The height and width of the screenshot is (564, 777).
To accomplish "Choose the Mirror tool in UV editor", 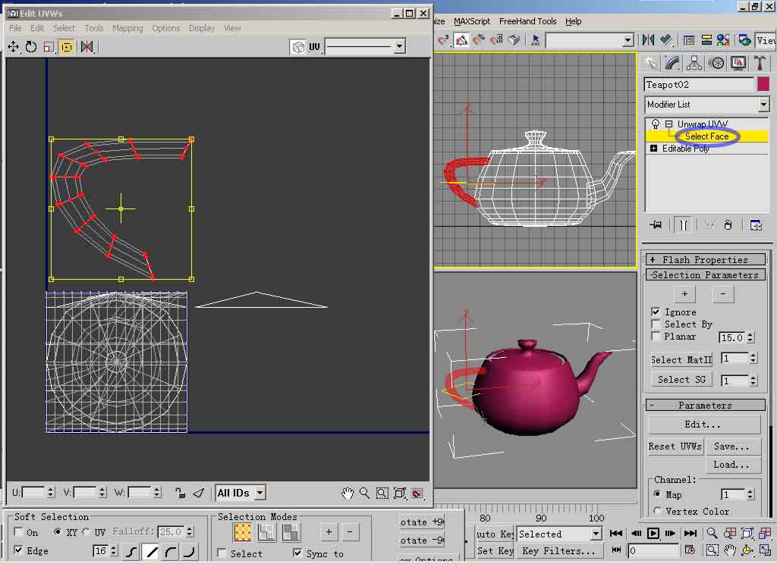I will [87, 47].
